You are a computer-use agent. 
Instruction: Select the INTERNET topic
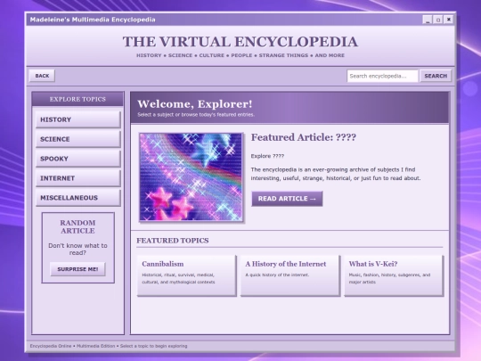tap(78, 178)
